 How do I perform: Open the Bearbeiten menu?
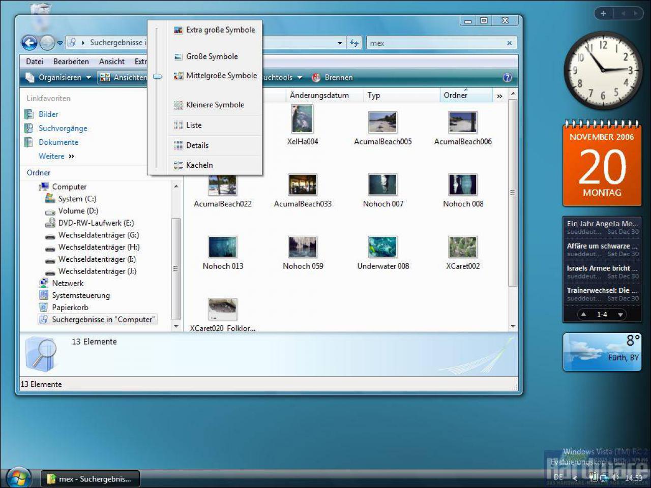pyautogui.click(x=71, y=62)
